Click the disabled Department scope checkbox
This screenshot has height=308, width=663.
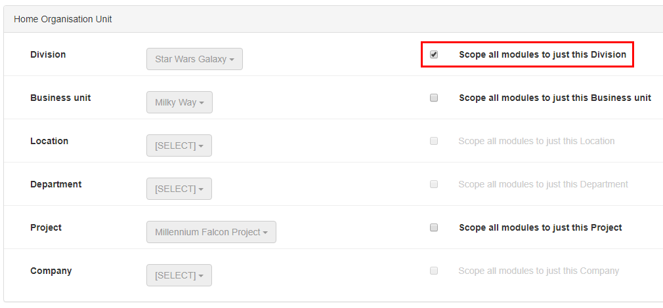pyautogui.click(x=434, y=184)
